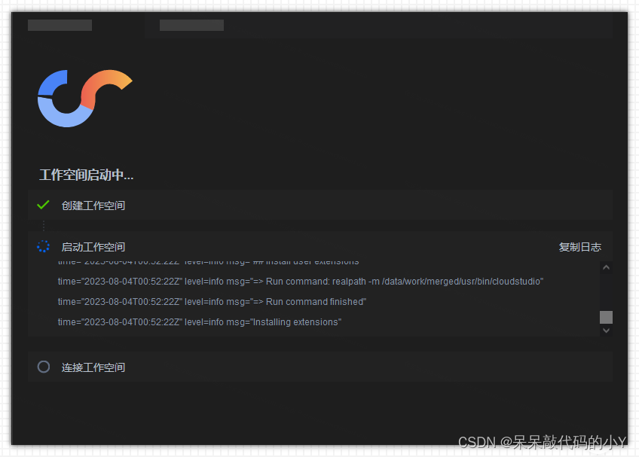
Task: Click the log line "Run command finished"
Action: (x=212, y=302)
